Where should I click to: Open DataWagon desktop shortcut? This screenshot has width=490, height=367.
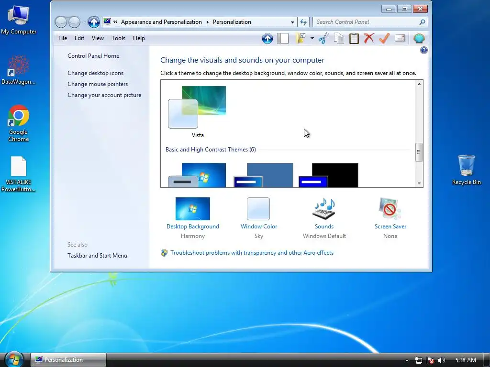[x=19, y=70]
